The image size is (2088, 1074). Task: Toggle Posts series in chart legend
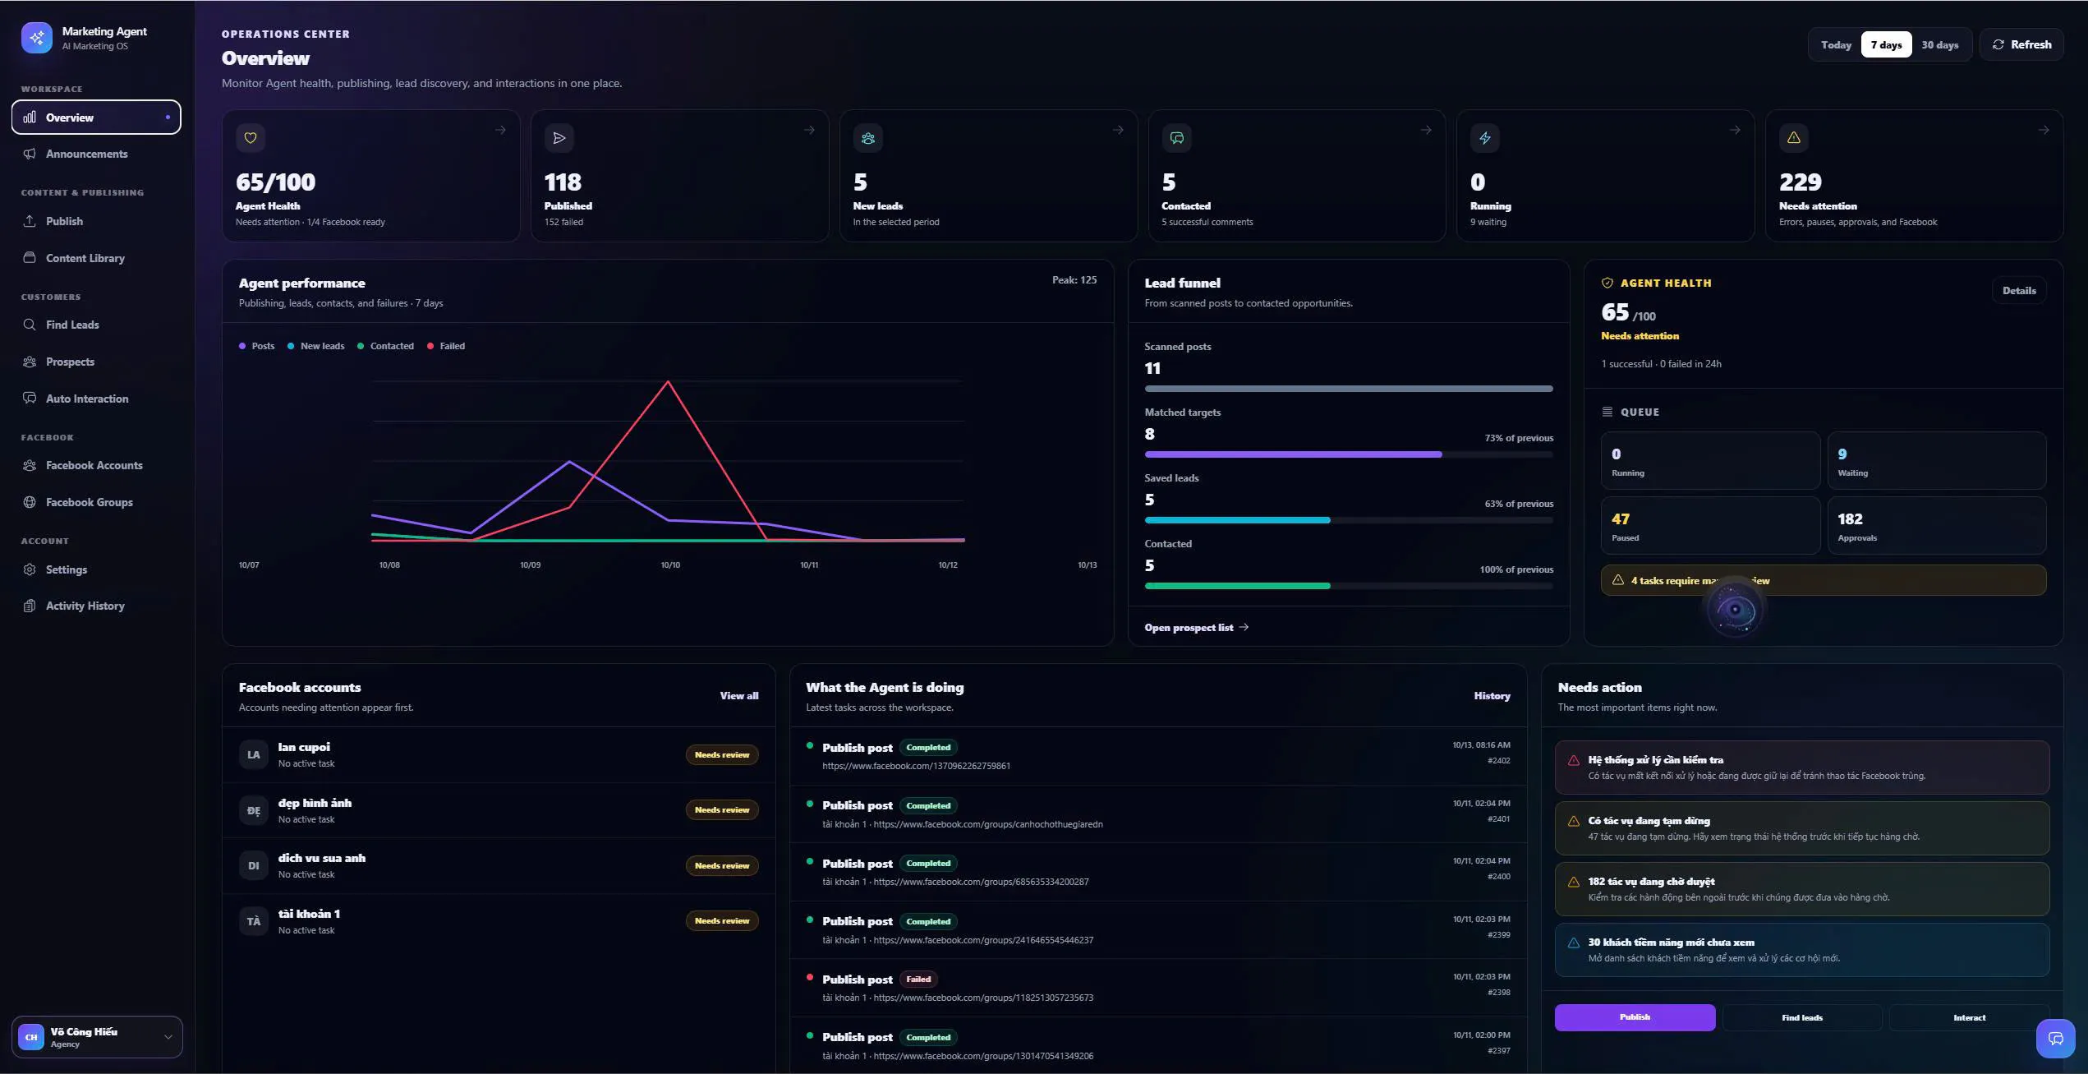[256, 346]
